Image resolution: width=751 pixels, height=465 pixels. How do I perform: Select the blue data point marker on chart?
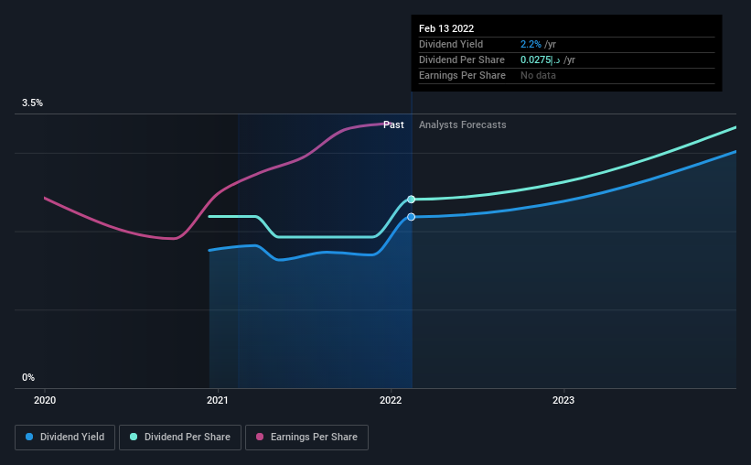point(412,217)
